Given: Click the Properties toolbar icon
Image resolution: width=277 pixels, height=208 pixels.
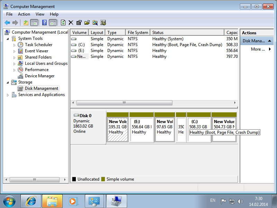Looking at the screenshot, I should 79,23.
